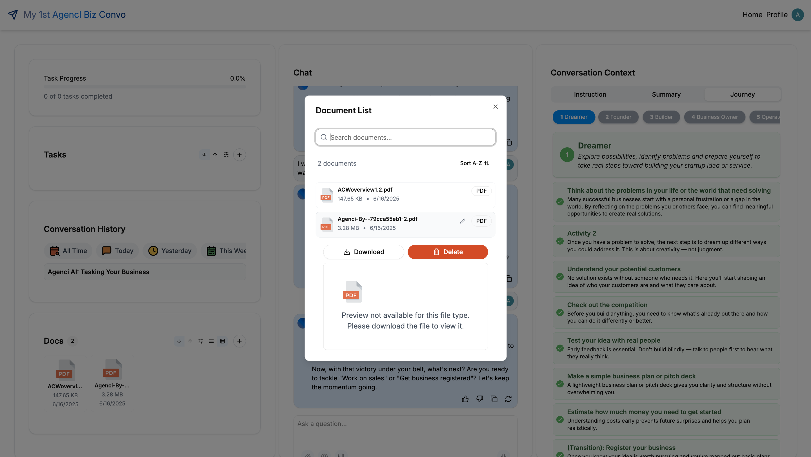Viewport: 811px width, 457px height.
Task: Go to Home in the header
Action: (x=752, y=15)
